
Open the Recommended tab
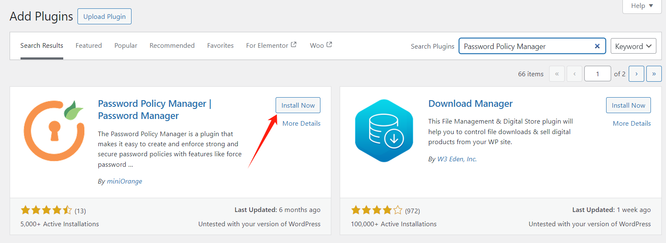[x=172, y=45]
